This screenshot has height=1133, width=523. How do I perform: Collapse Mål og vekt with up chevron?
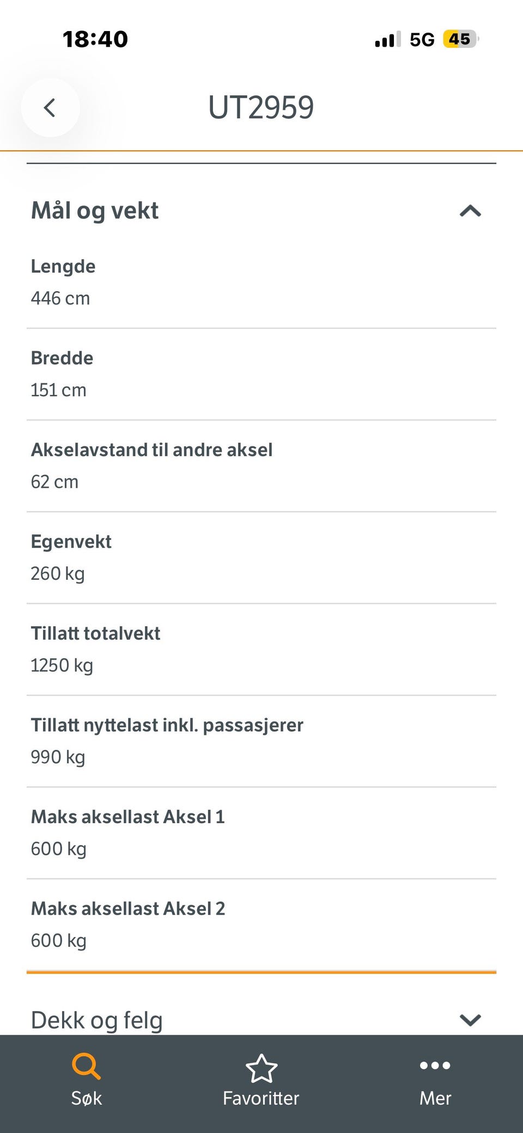pyautogui.click(x=471, y=211)
